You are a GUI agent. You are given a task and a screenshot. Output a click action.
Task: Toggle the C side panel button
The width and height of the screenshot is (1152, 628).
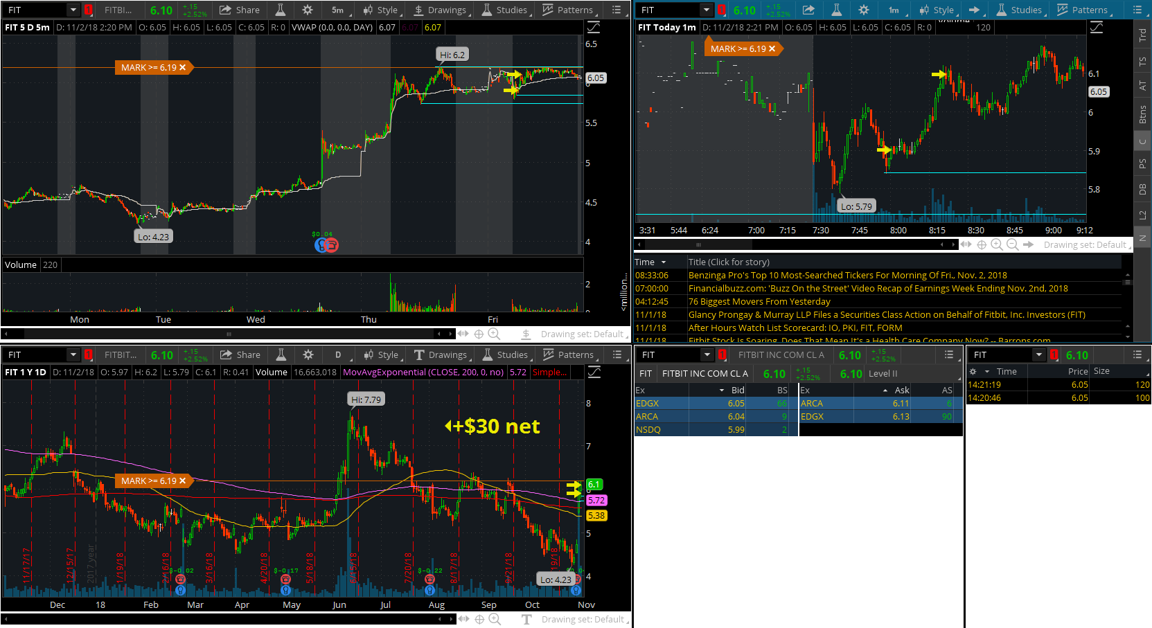(1142, 141)
